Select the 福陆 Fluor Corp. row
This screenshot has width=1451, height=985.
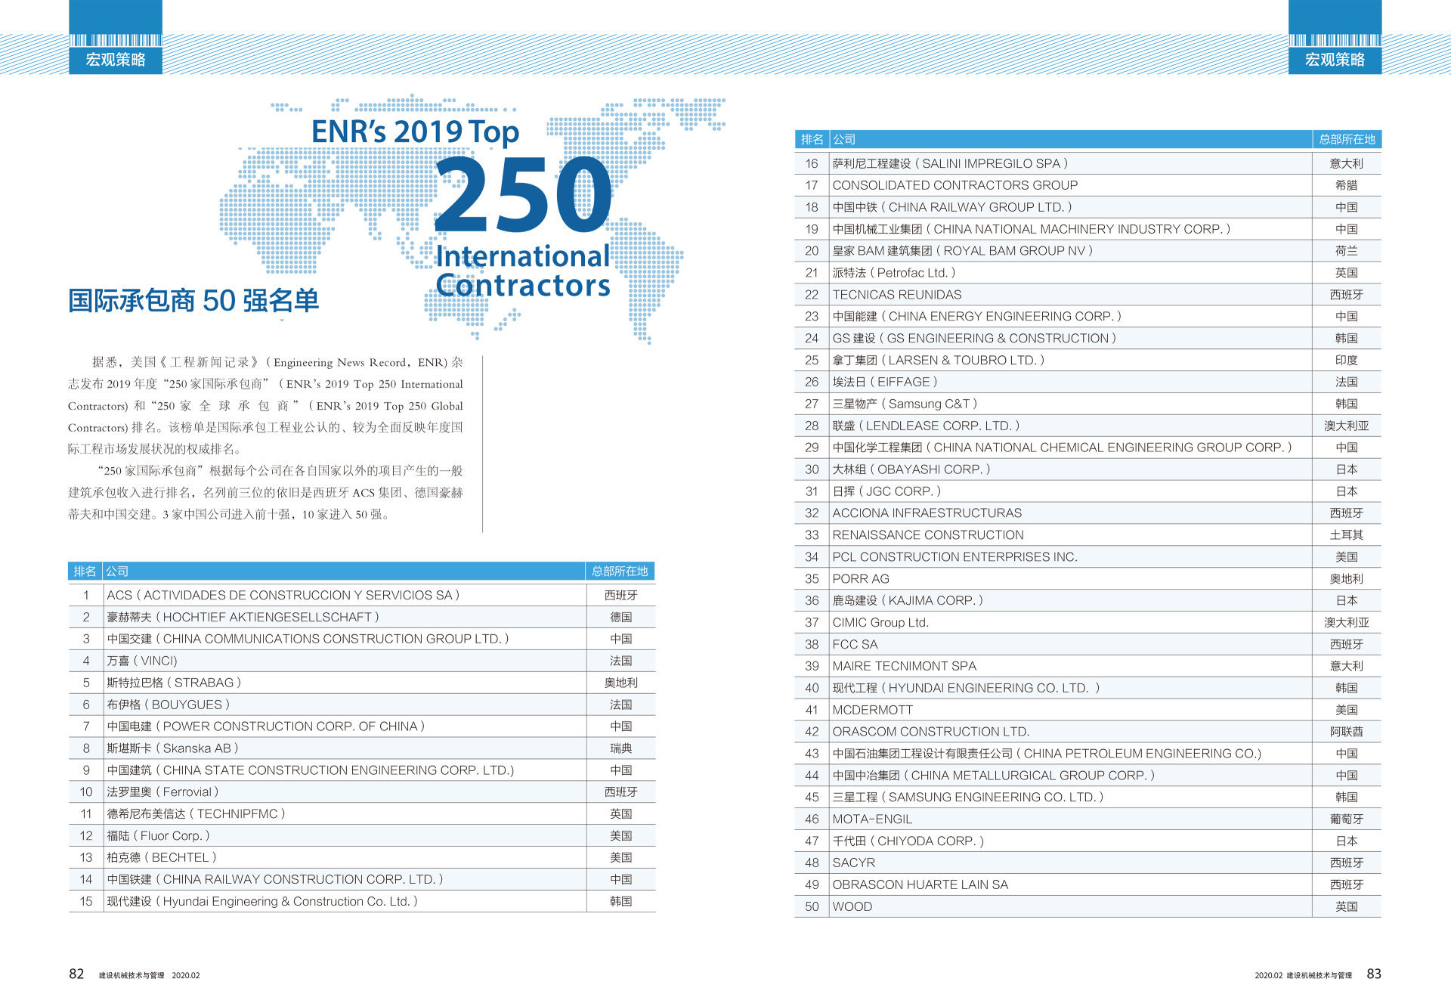(361, 836)
